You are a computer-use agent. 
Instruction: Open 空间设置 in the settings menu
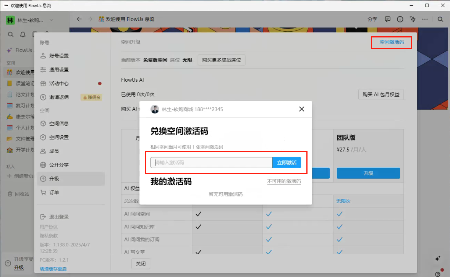coord(71,137)
